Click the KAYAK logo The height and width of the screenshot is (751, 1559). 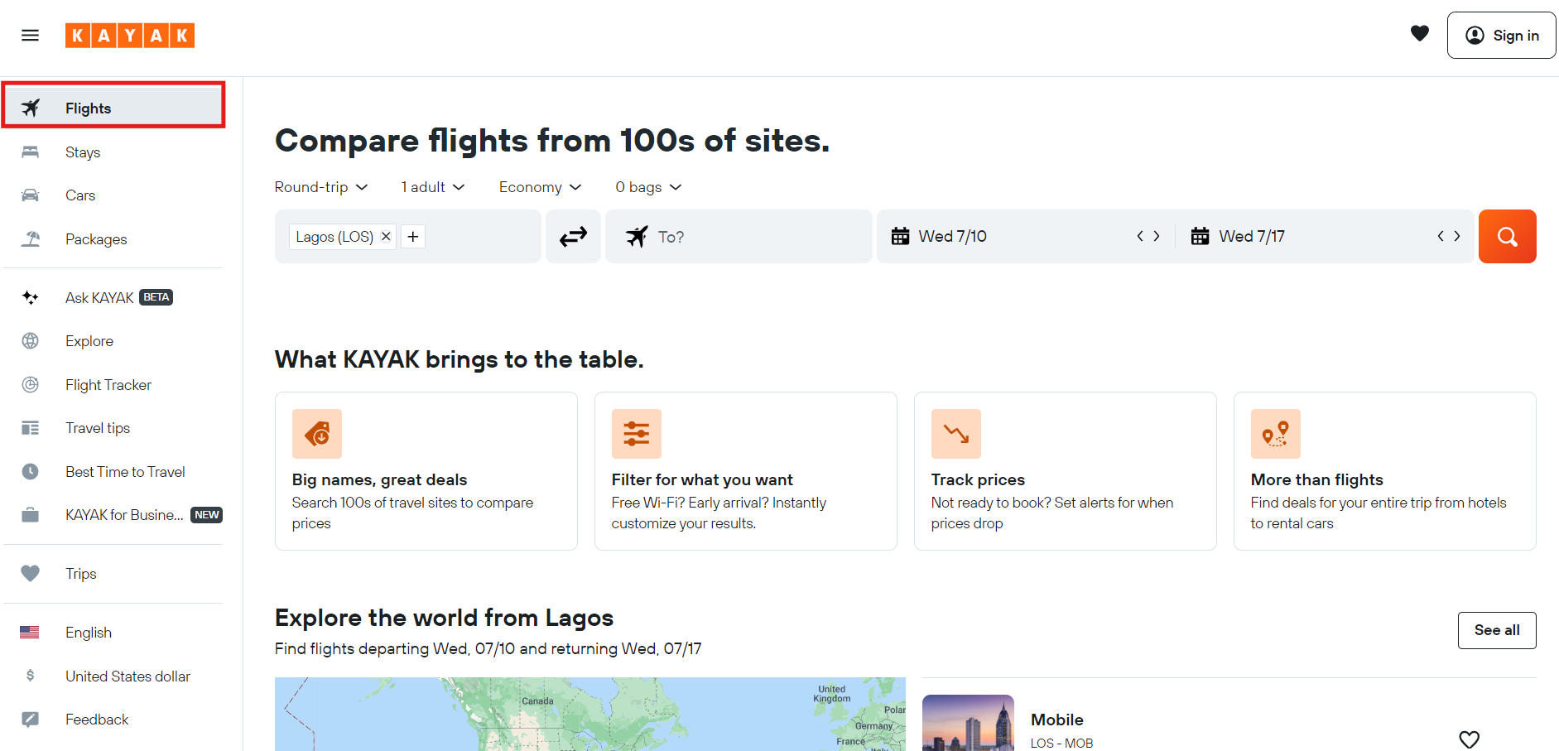[x=130, y=36]
